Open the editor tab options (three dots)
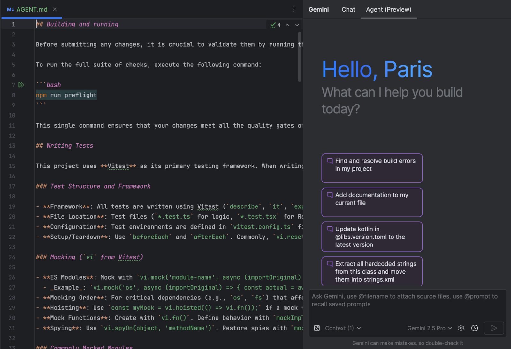511x349 pixels. click(x=294, y=9)
